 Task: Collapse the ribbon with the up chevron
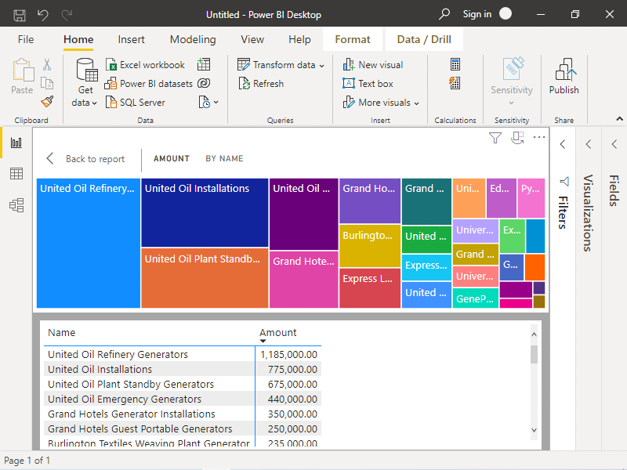tap(619, 119)
